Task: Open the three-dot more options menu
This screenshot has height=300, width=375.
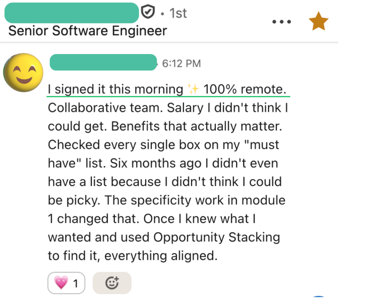Action: pos(281,22)
